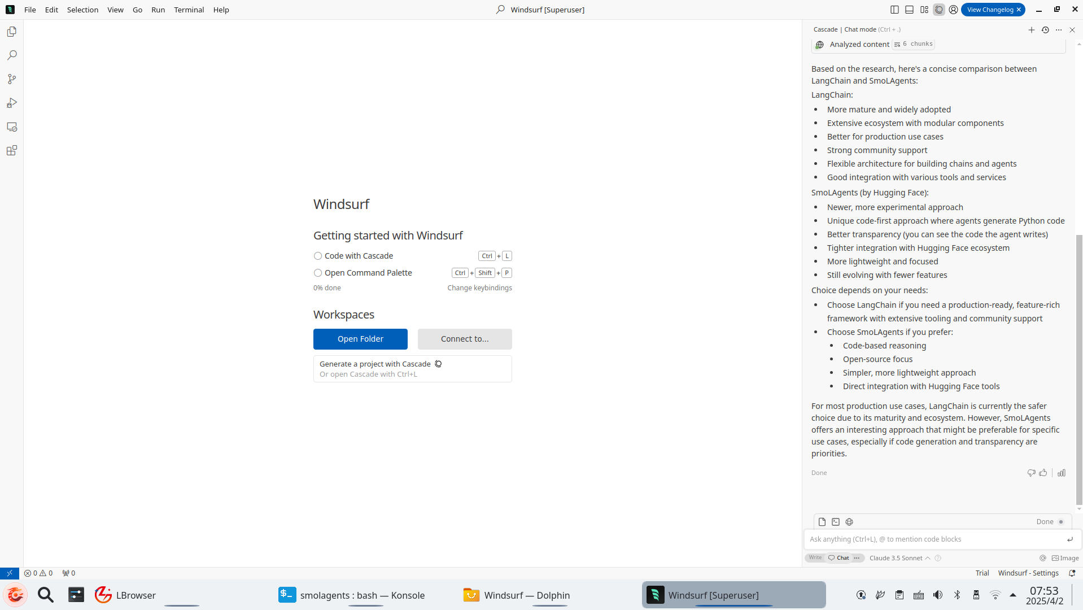
Task: Give thumbs down to Cascade response
Action: 1031,473
